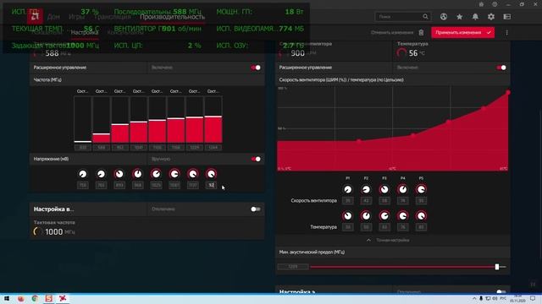Collapse the fine tuning chevron section
Viewport: 542px width, 304px height.
point(368,240)
